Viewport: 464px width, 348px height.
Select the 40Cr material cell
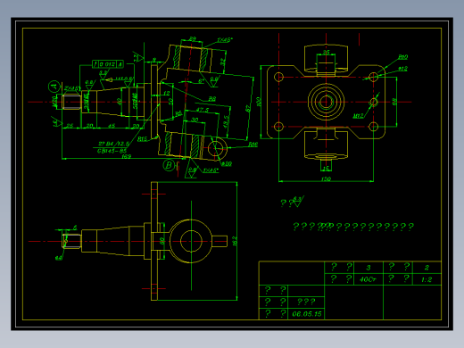pyautogui.click(x=368, y=279)
